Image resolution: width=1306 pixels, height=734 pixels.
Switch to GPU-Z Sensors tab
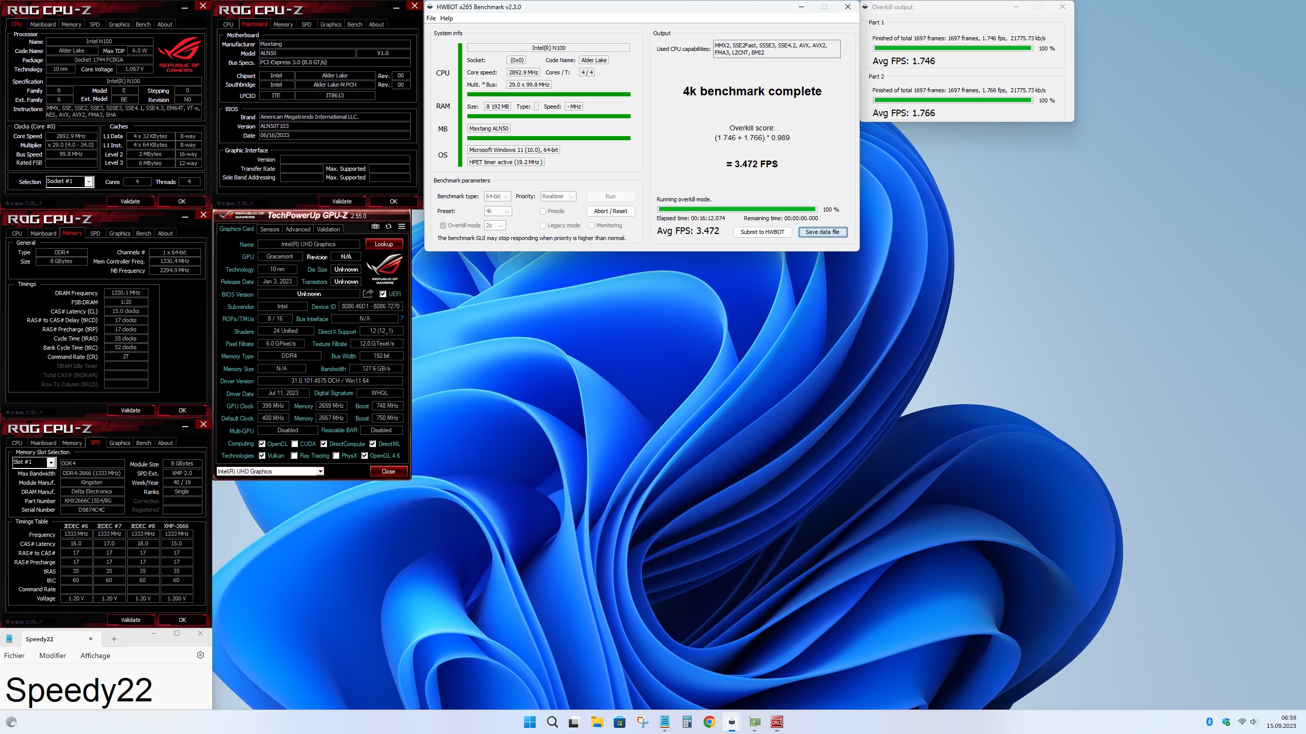[269, 229]
